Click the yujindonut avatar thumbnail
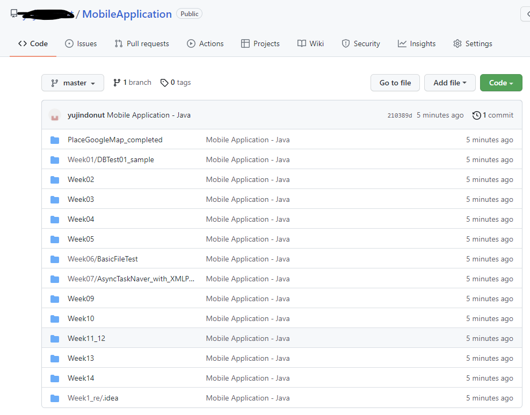Screen dimensions: 530x415 [55, 115]
